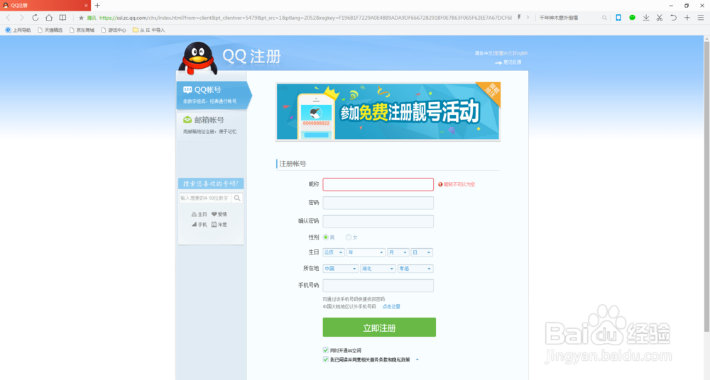Click the search icon beside the number search box
Viewport: 710px width, 380px height.
pyautogui.click(x=237, y=198)
